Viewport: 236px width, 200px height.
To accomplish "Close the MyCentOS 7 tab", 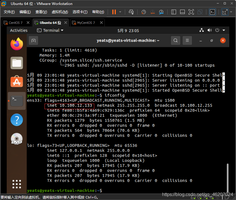I will [102, 23].
